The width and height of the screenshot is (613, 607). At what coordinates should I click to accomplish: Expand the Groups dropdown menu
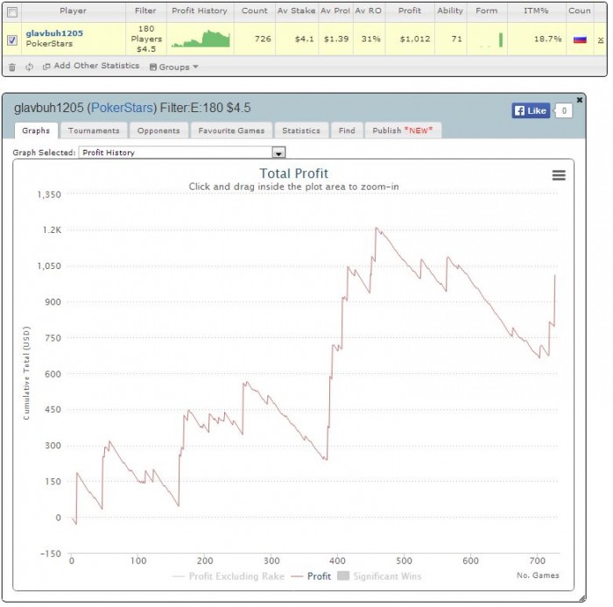pos(174,67)
